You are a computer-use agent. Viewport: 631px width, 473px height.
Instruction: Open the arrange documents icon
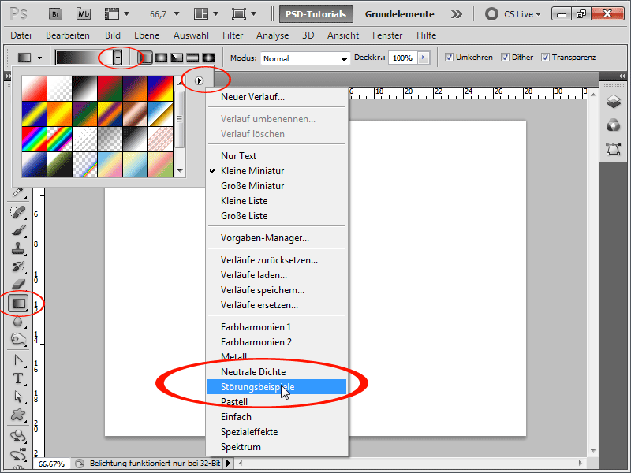[x=201, y=14]
